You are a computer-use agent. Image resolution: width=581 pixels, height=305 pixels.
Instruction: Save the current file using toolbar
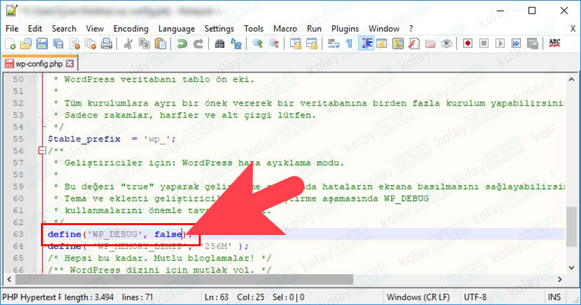(x=42, y=44)
